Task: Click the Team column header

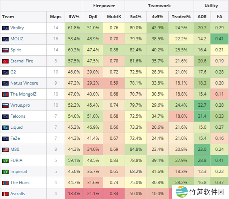Action: 8,17
